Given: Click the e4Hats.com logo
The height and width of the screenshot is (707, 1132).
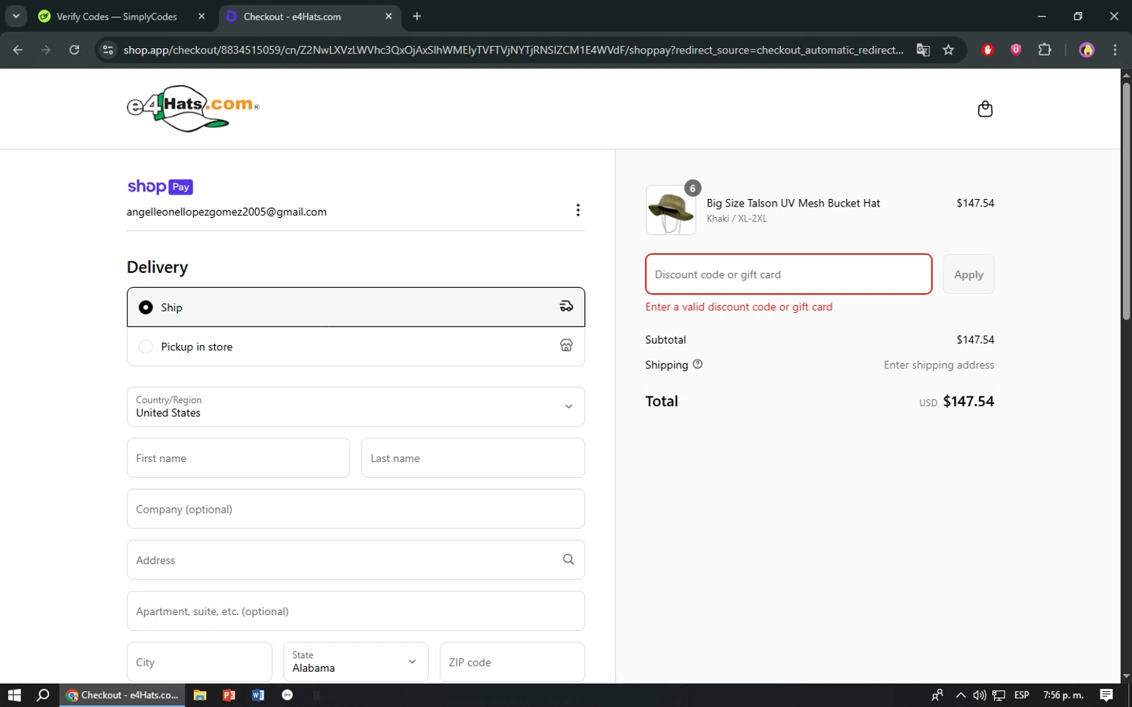Looking at the screenshot, I should [x=193, y=109].
